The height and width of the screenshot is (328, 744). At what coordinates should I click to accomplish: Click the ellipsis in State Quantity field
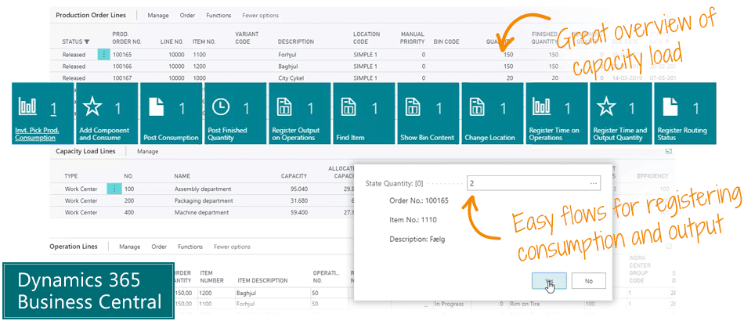point(593,183)
